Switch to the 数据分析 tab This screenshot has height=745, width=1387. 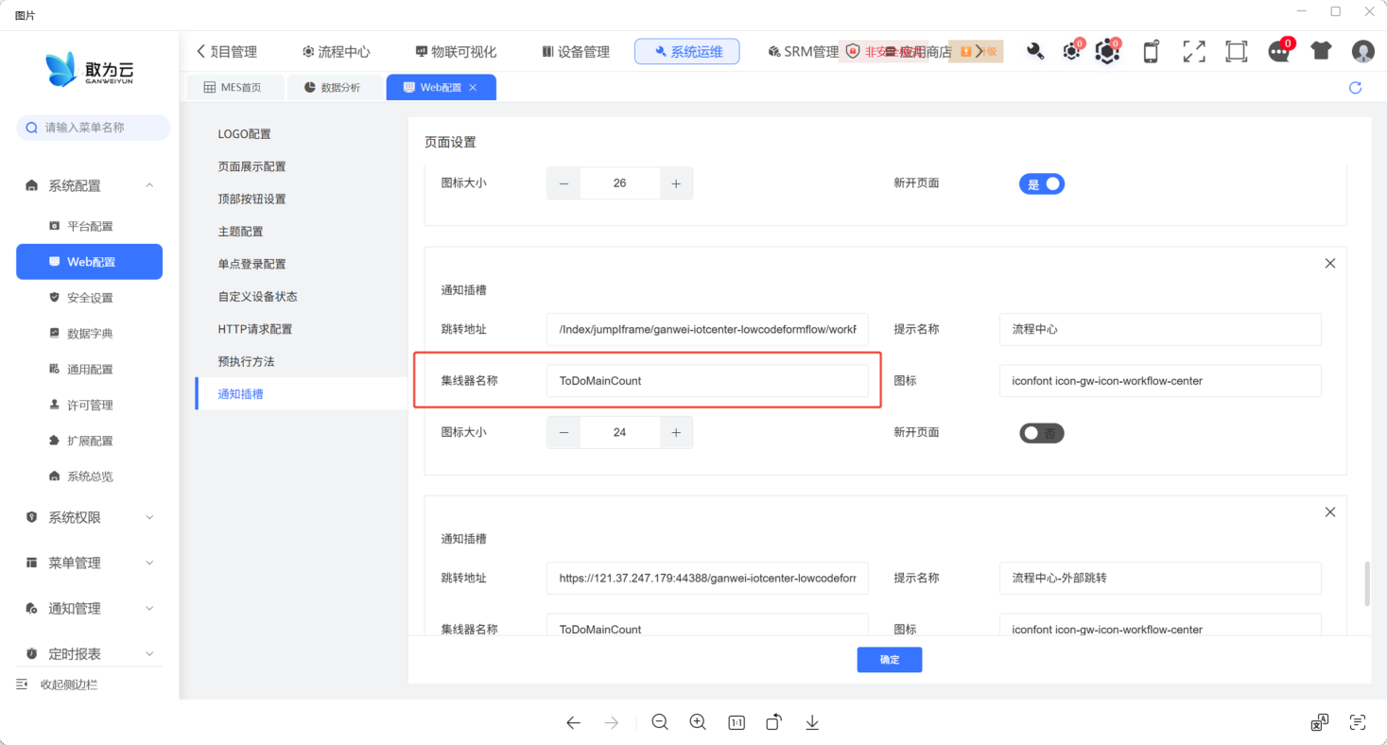(x=333, y=88)
